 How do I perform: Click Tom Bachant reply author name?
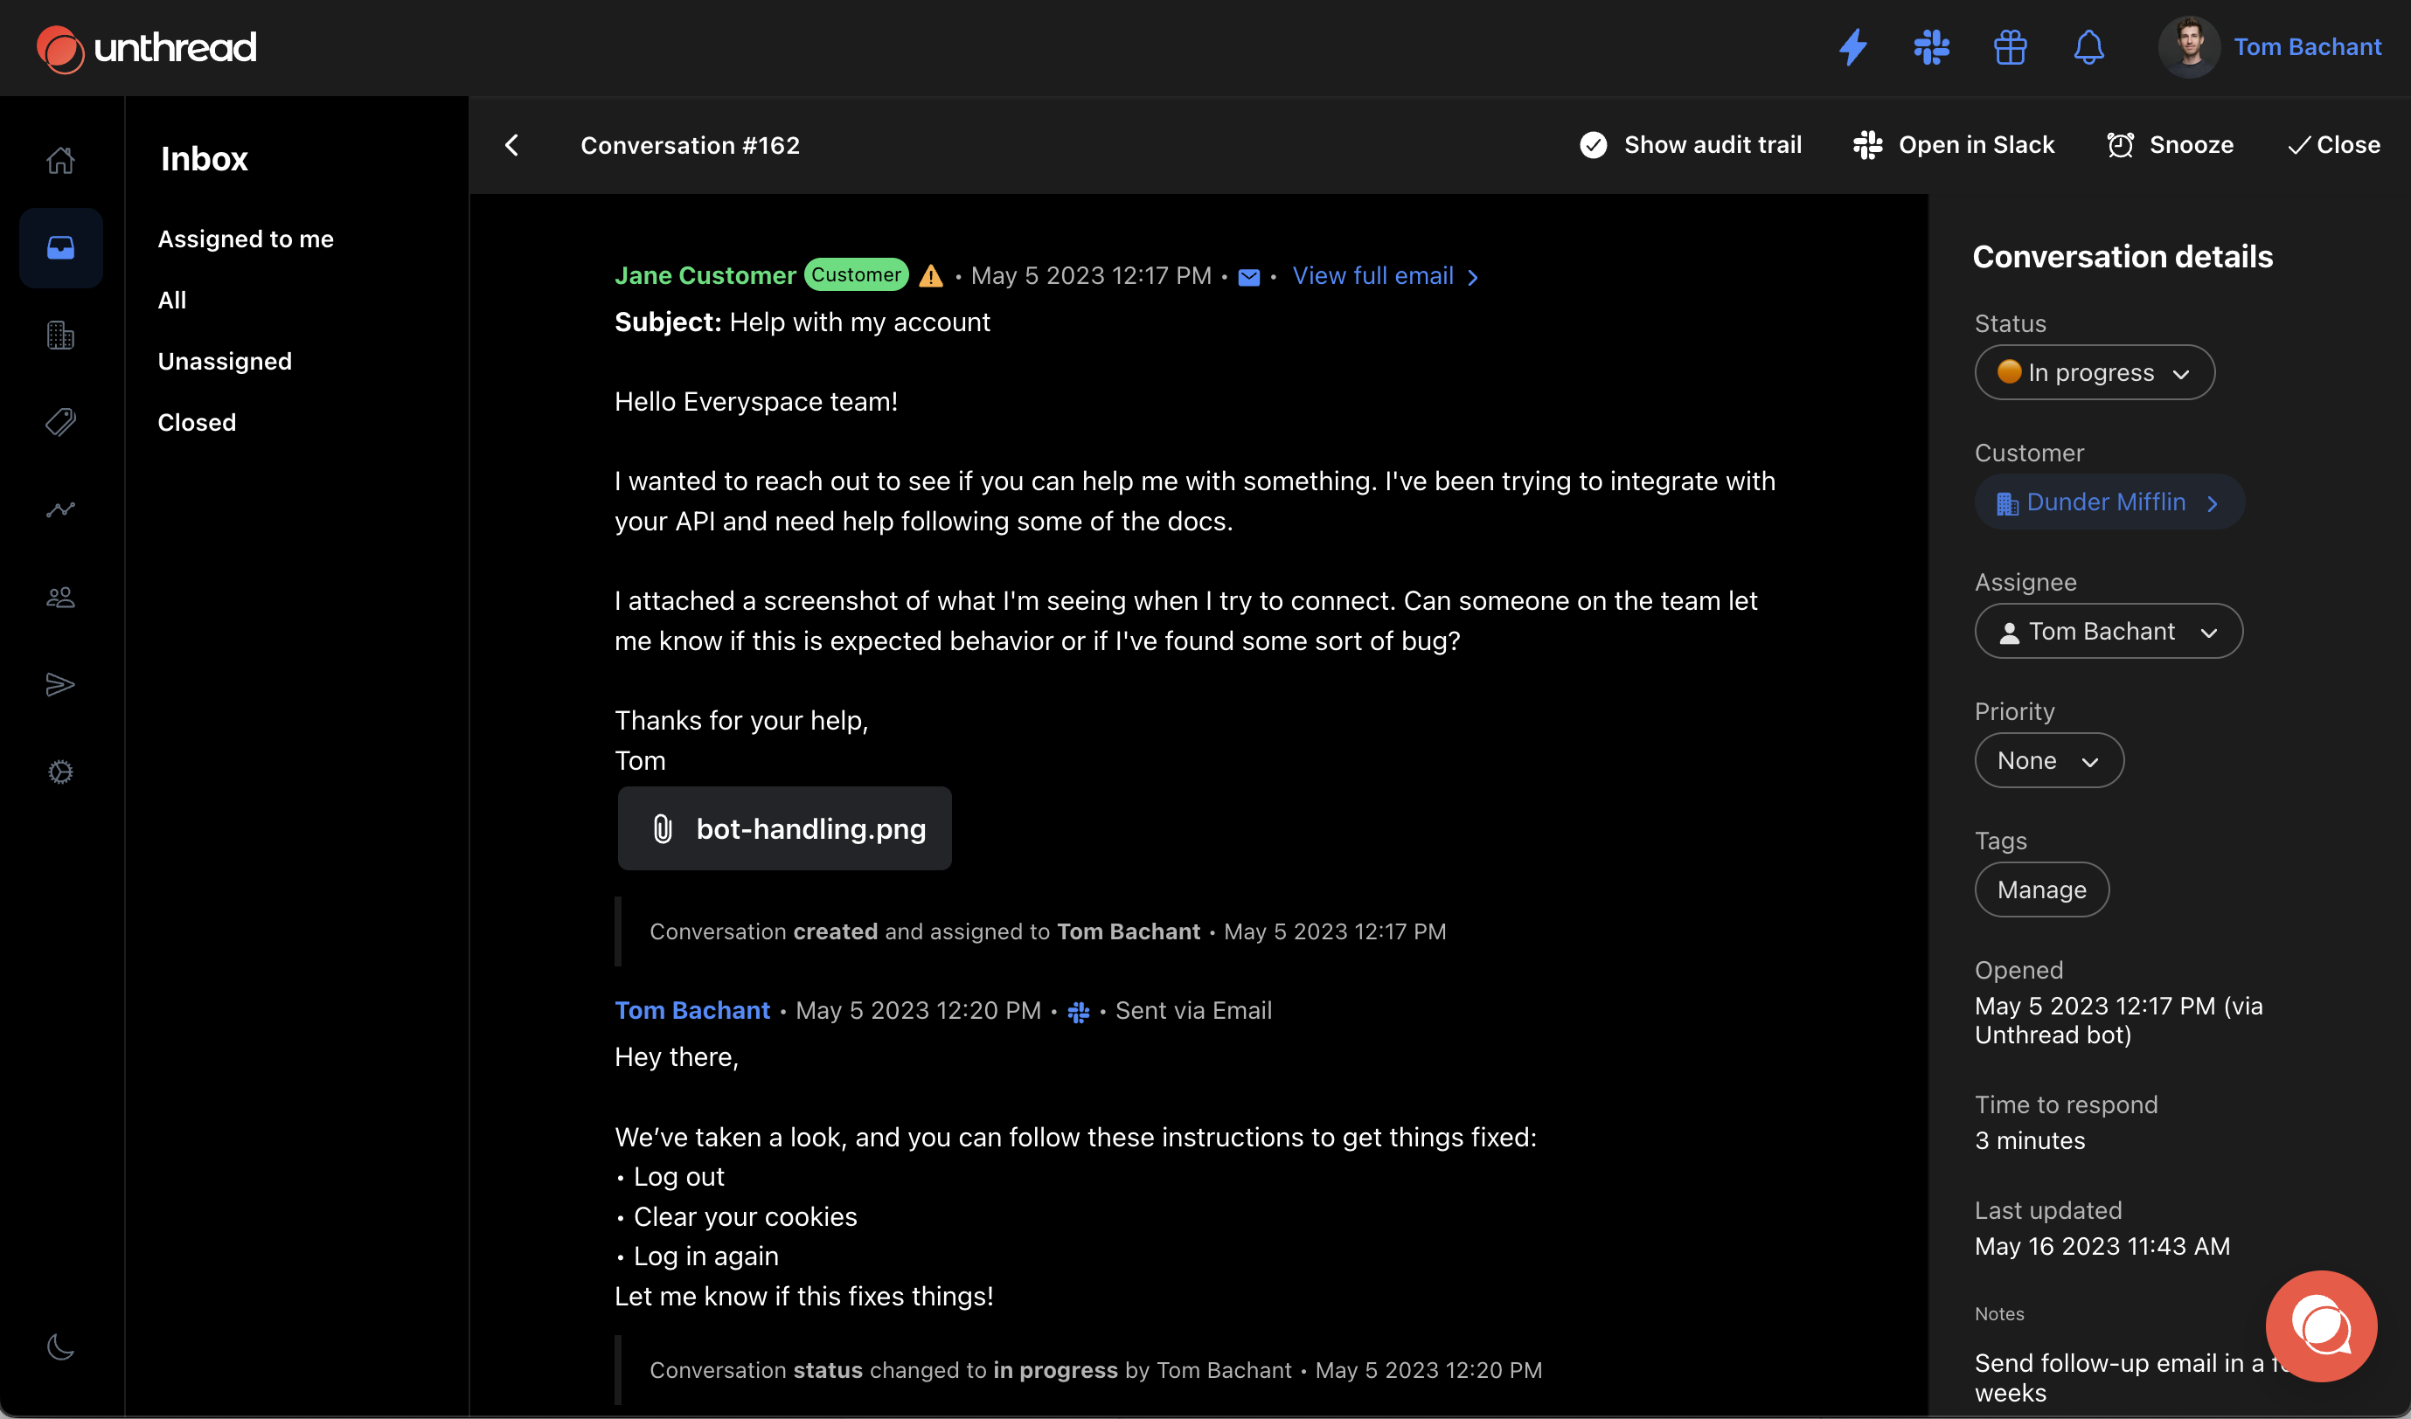pyautogui.click(x=691, y=1011)
